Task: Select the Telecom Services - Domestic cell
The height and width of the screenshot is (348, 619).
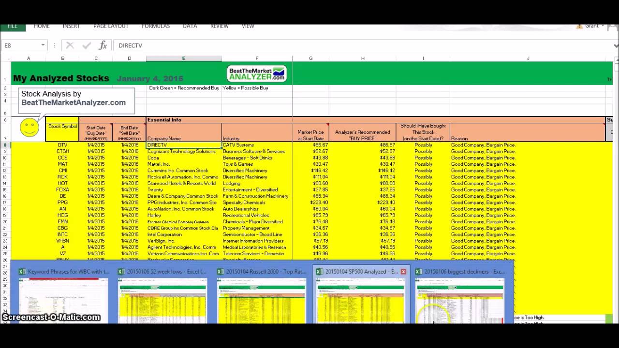Action: 257,253
